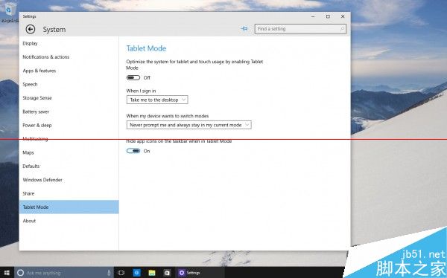Select the Recycle Bin desktop icon

click(9, 12)
